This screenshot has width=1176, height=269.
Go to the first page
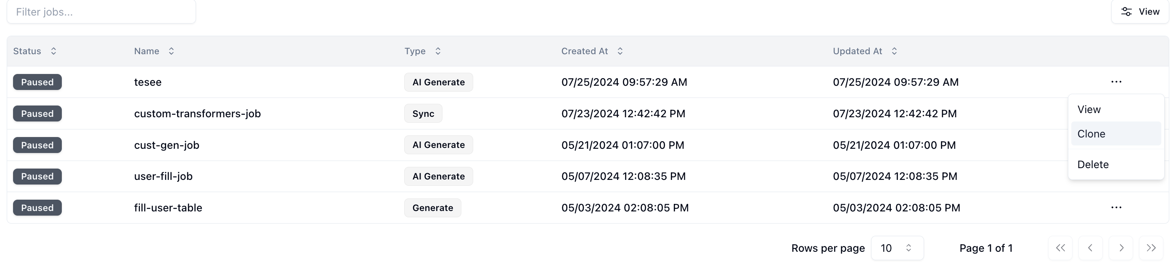(x=1060, y=248)
